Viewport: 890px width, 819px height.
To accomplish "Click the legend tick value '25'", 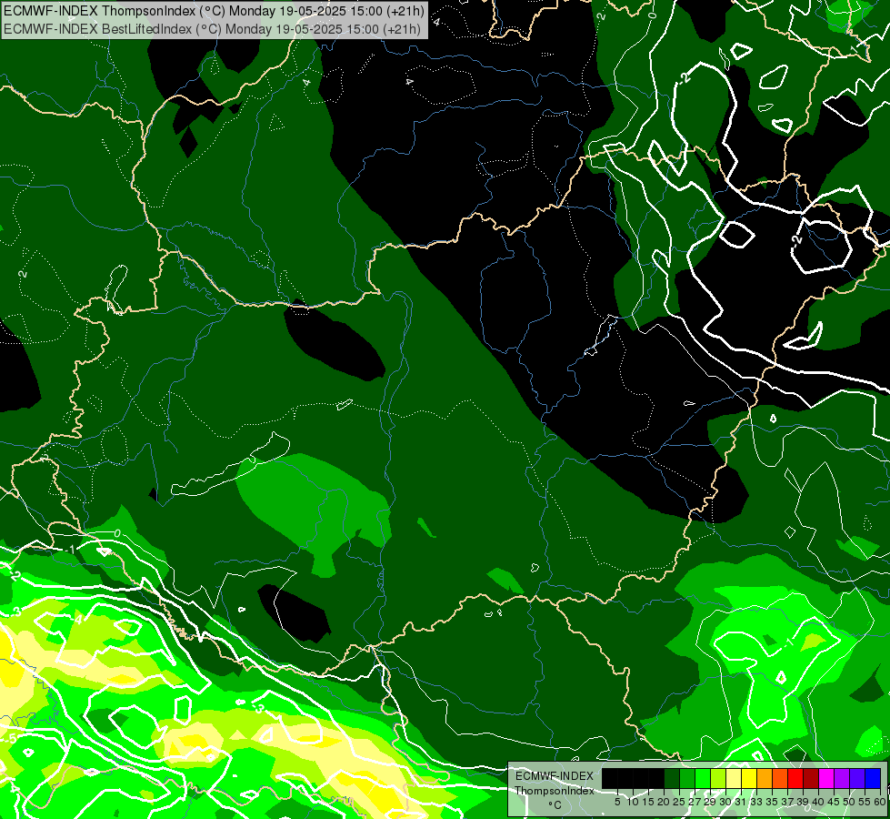I will pyautogui.click(x=679, y=802).
